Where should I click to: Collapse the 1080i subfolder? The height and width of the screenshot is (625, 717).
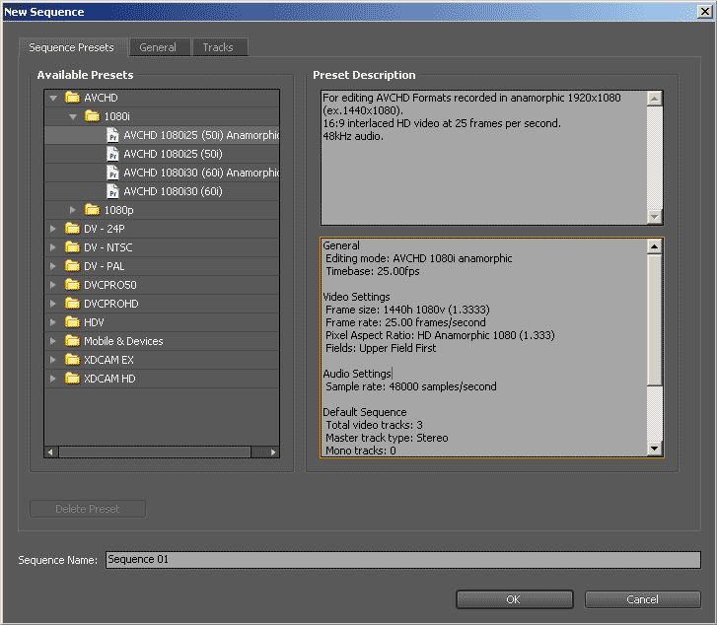point(73,116)
